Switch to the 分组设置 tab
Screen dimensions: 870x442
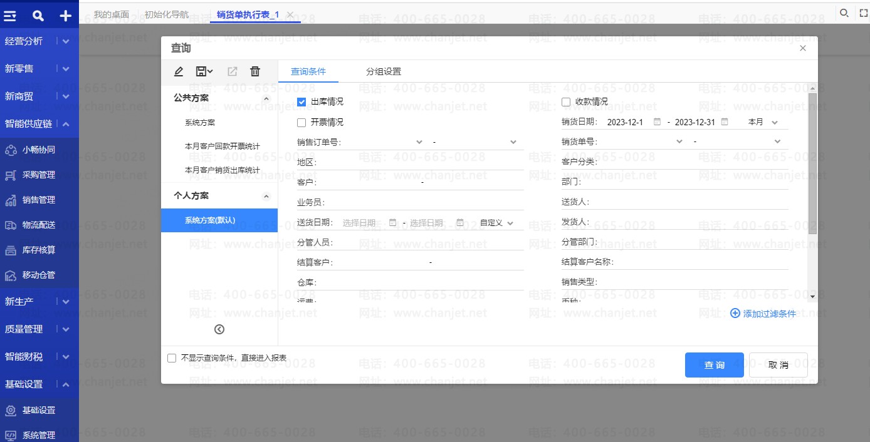point(384,71)
